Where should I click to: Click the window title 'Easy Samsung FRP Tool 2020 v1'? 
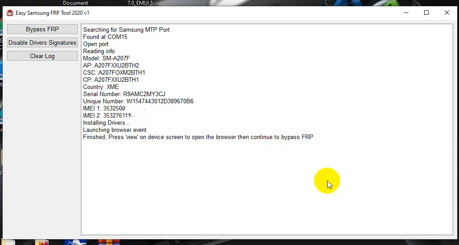click(x=52, y=13)
